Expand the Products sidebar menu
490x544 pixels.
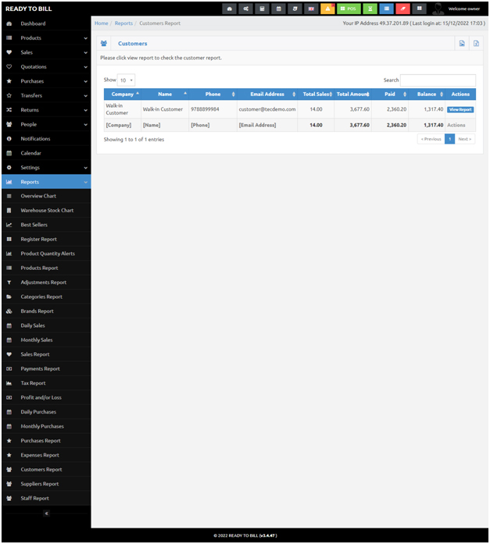point(46,37)
